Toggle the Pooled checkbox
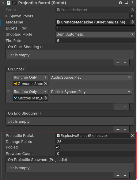The width and height of the screenshot is (137, 180). click(x=58, y=147)
